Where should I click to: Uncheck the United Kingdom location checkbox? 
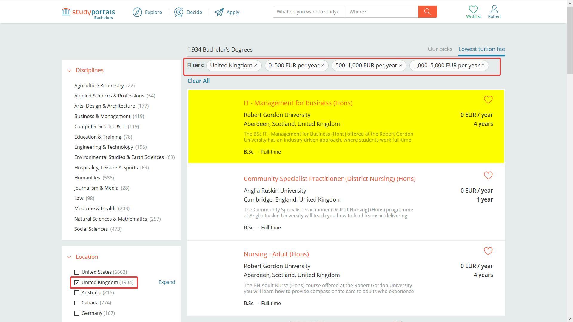77,282
